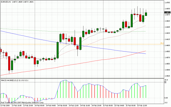Click the 38.2 Fibonacci level label

pyautogui.click(x=162, y=43)
